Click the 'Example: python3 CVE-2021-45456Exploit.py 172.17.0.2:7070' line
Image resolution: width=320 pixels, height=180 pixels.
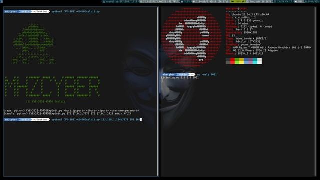click(67, 113)
